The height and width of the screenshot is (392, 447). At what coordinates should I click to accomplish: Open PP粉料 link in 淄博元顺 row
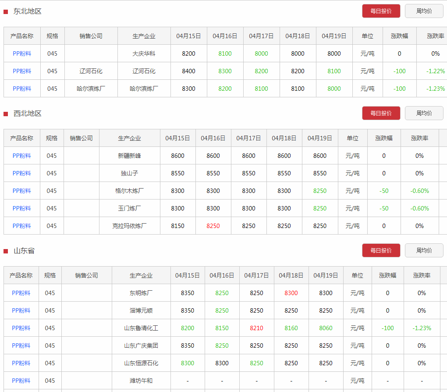[x=21, y=310]
